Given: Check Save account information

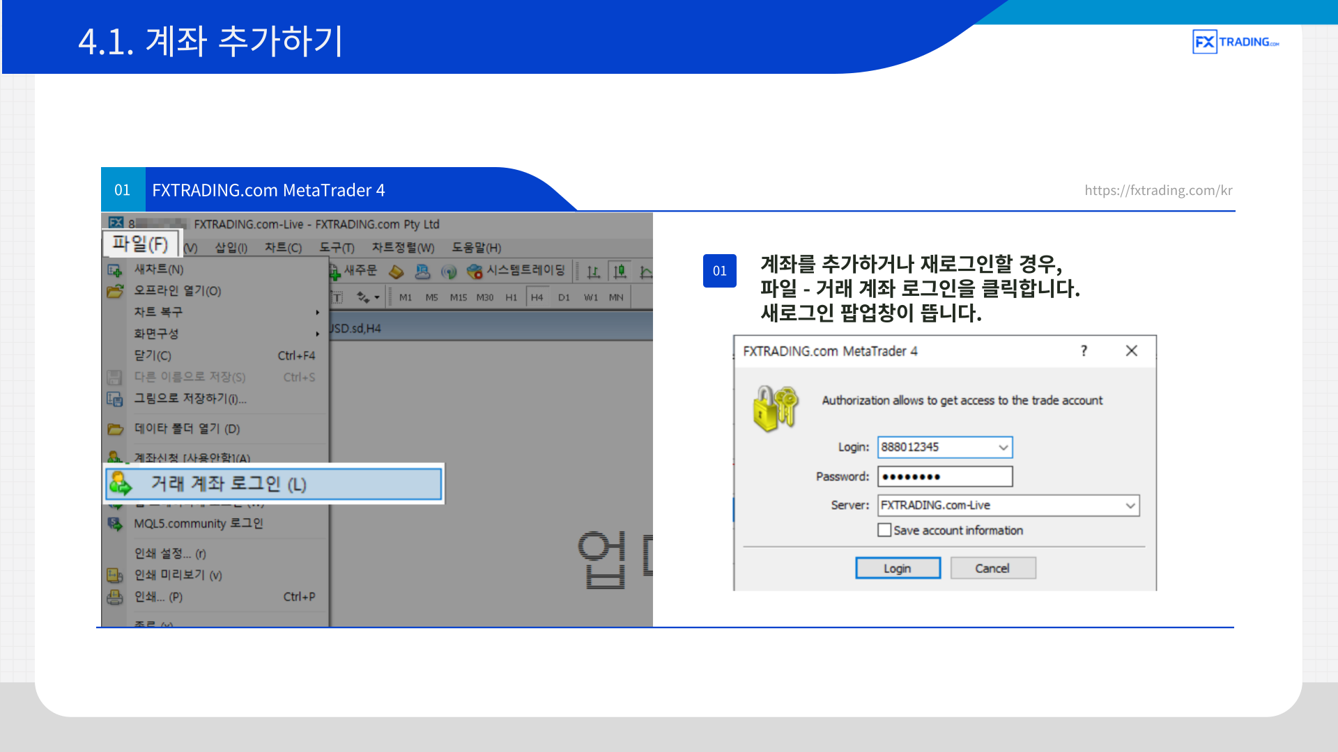Looking at the screenshot, I should click(x=884, y=531).
